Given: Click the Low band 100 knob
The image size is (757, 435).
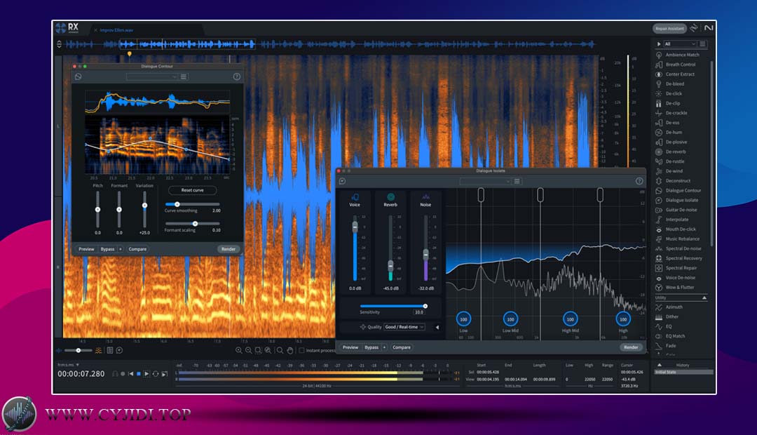Looking at the screenshot, I should click(x=463, y=319).
